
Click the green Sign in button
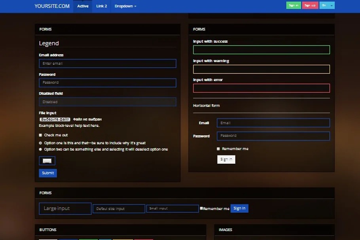pyautogui.click(x=293, y=6)
